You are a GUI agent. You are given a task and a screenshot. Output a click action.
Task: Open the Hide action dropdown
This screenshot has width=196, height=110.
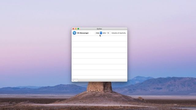(99, 33)
